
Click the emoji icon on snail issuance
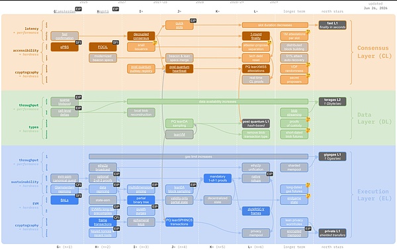point(155,42)
